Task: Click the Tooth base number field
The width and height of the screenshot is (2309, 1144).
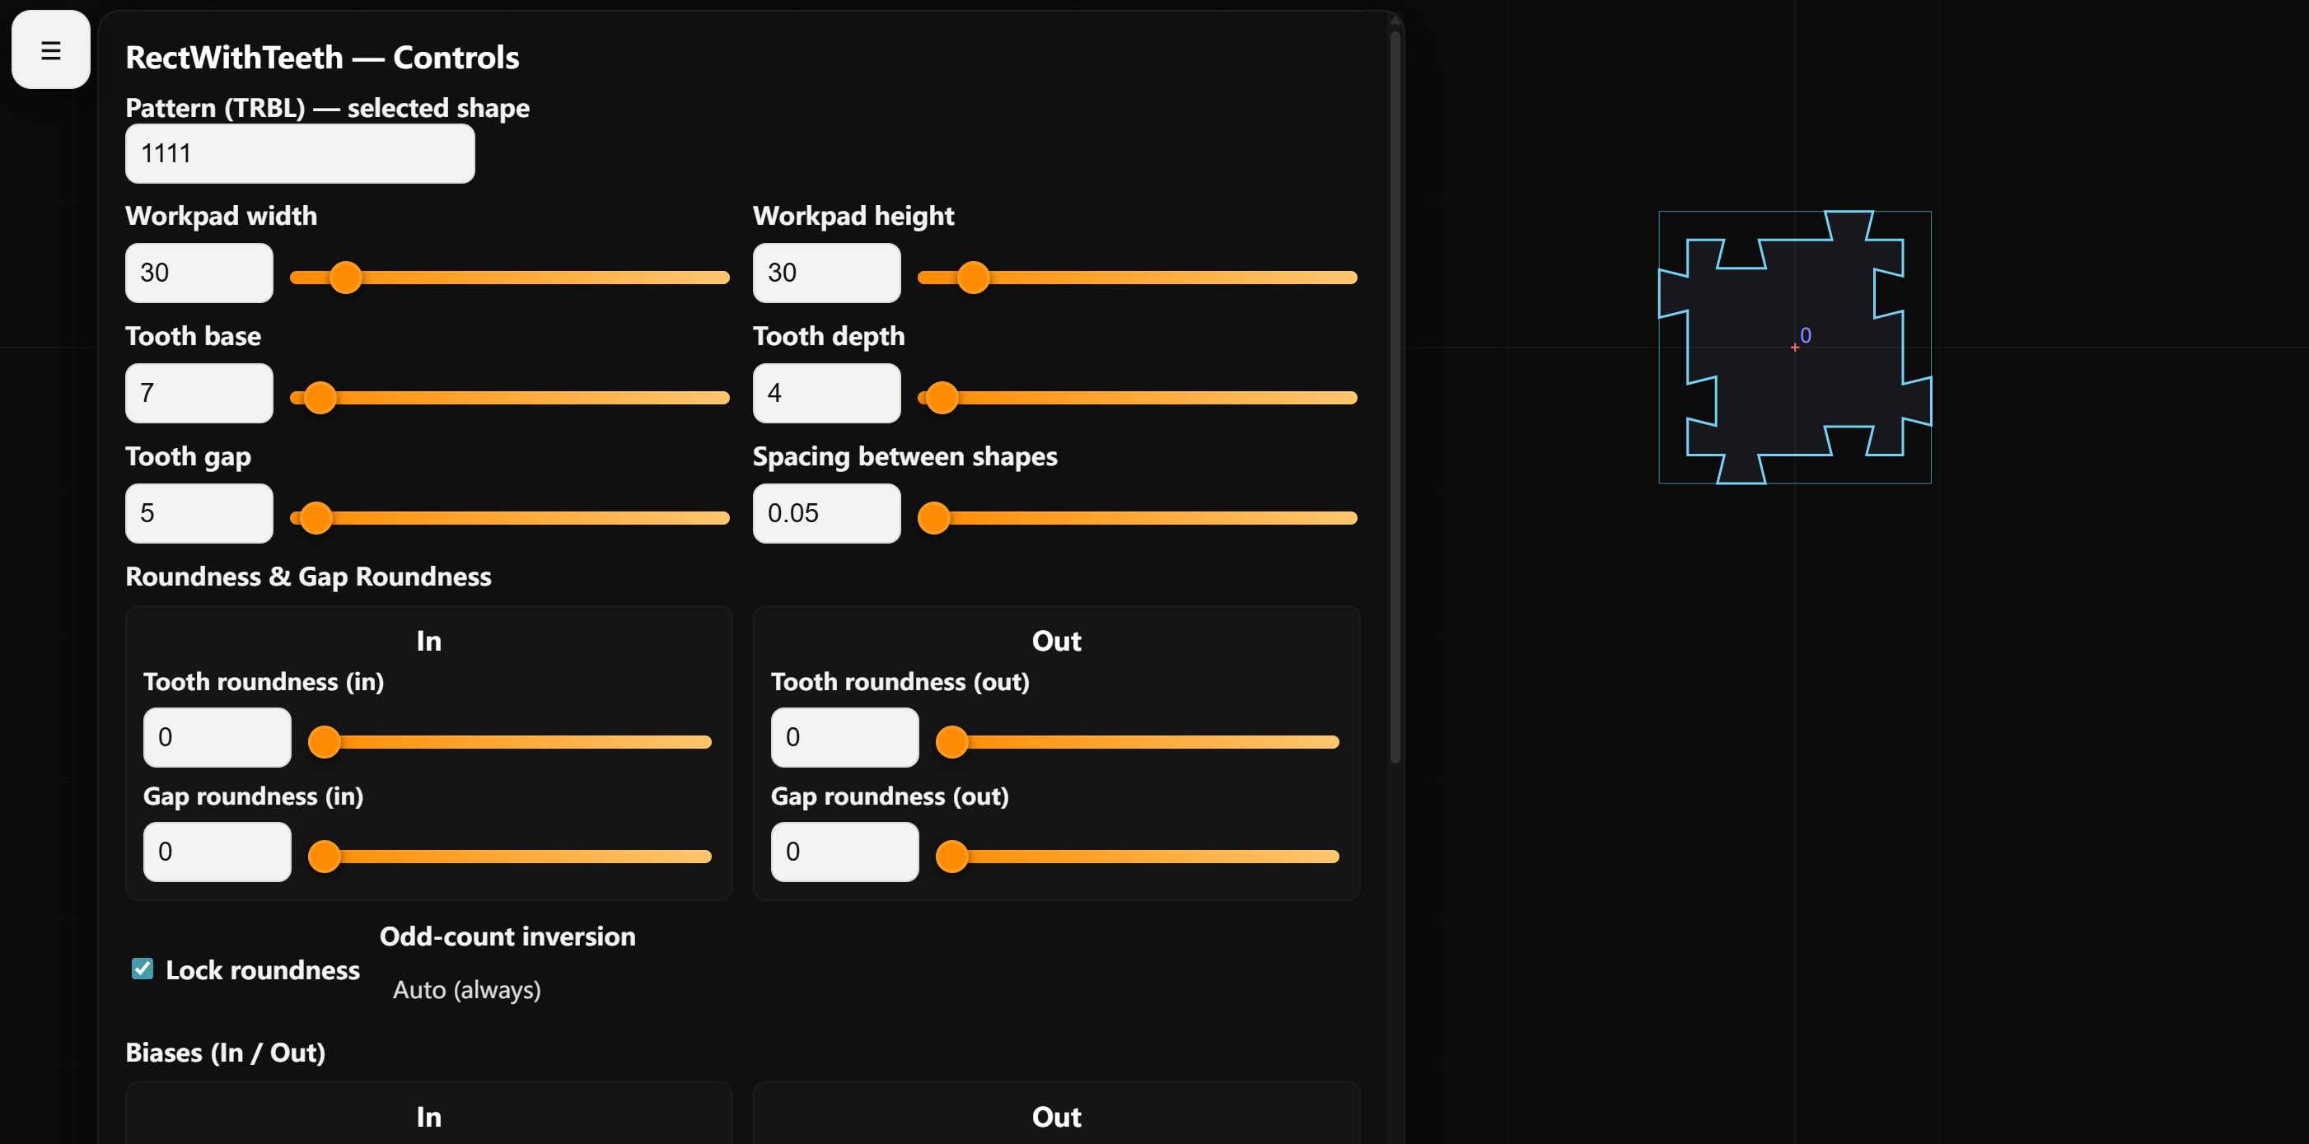Action: click(x=199, y=392)
